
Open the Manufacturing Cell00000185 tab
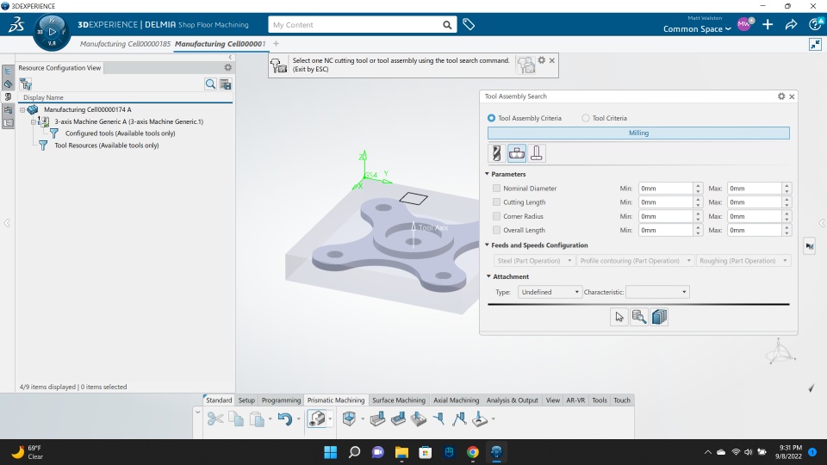click(x=126, y=44)
